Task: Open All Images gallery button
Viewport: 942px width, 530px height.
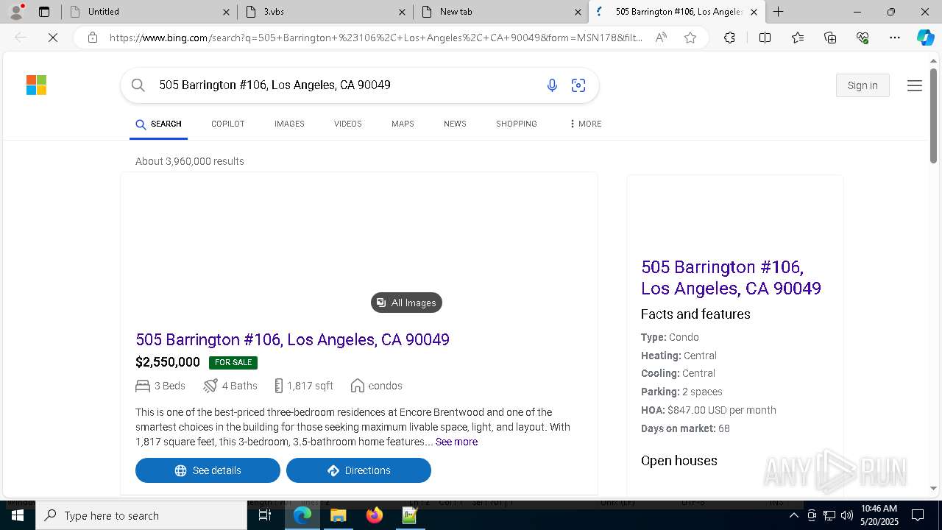Action: pos(406,303)
